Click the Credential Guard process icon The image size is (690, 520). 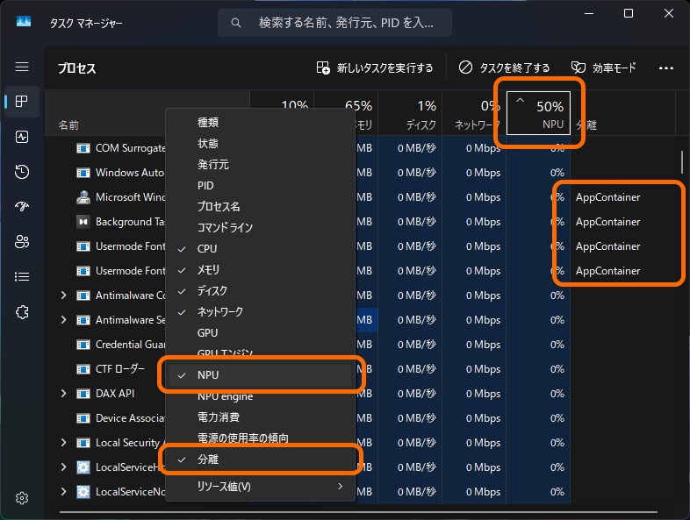(83, 345)
